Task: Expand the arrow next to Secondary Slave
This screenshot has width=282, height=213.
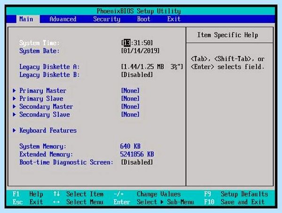Action: pyautogui.click(x=15, y=115)
